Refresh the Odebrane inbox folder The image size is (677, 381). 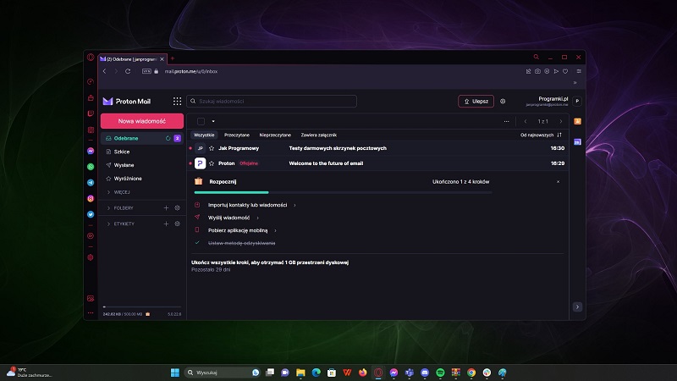(x=168, y=138)
